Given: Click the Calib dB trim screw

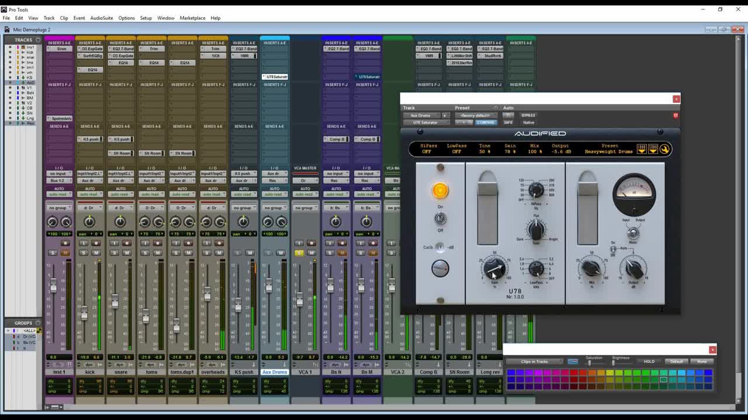Looking at the screenshot, I should coord(439,247).
